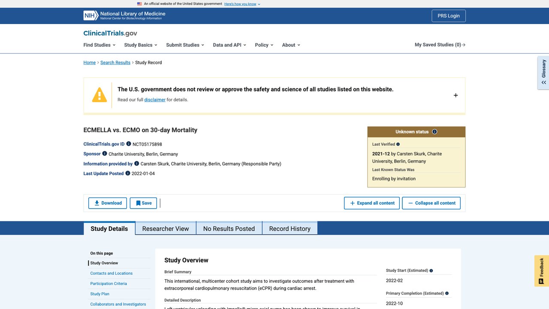Image resolution: width=549 pixels, height=309 pixels.
Task: Go to the Search Results breadcrumb link
Action: (115, 63)
